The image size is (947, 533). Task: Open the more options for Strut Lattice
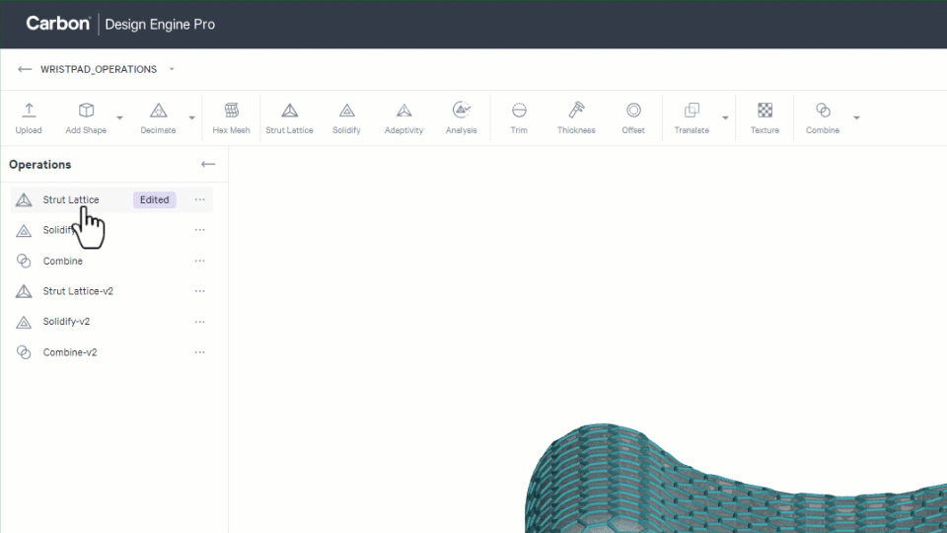coord(200,200)
